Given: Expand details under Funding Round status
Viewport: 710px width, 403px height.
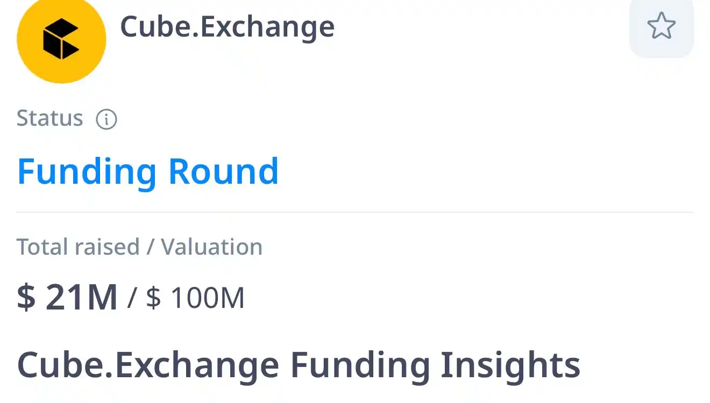Looking at the screenshot, I should 147,171.
